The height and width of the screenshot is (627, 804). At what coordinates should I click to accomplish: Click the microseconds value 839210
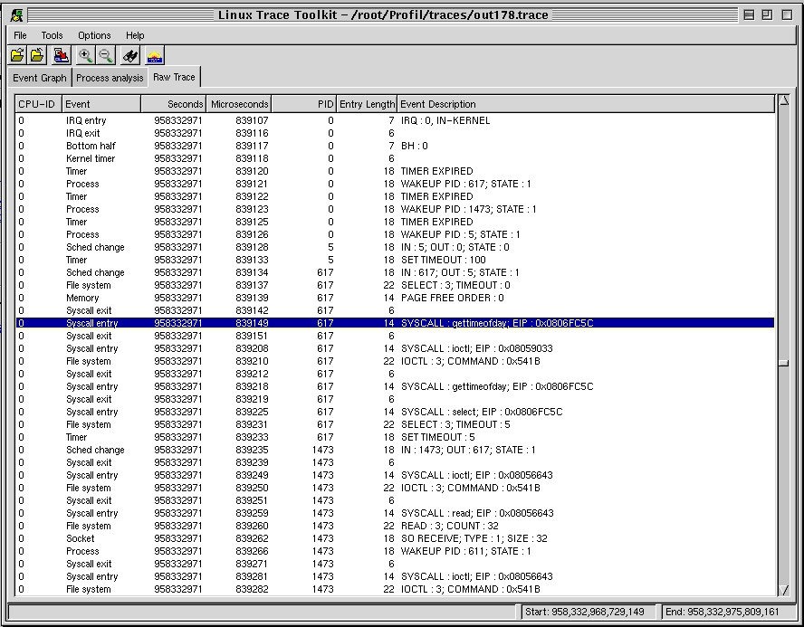[252, 361]
